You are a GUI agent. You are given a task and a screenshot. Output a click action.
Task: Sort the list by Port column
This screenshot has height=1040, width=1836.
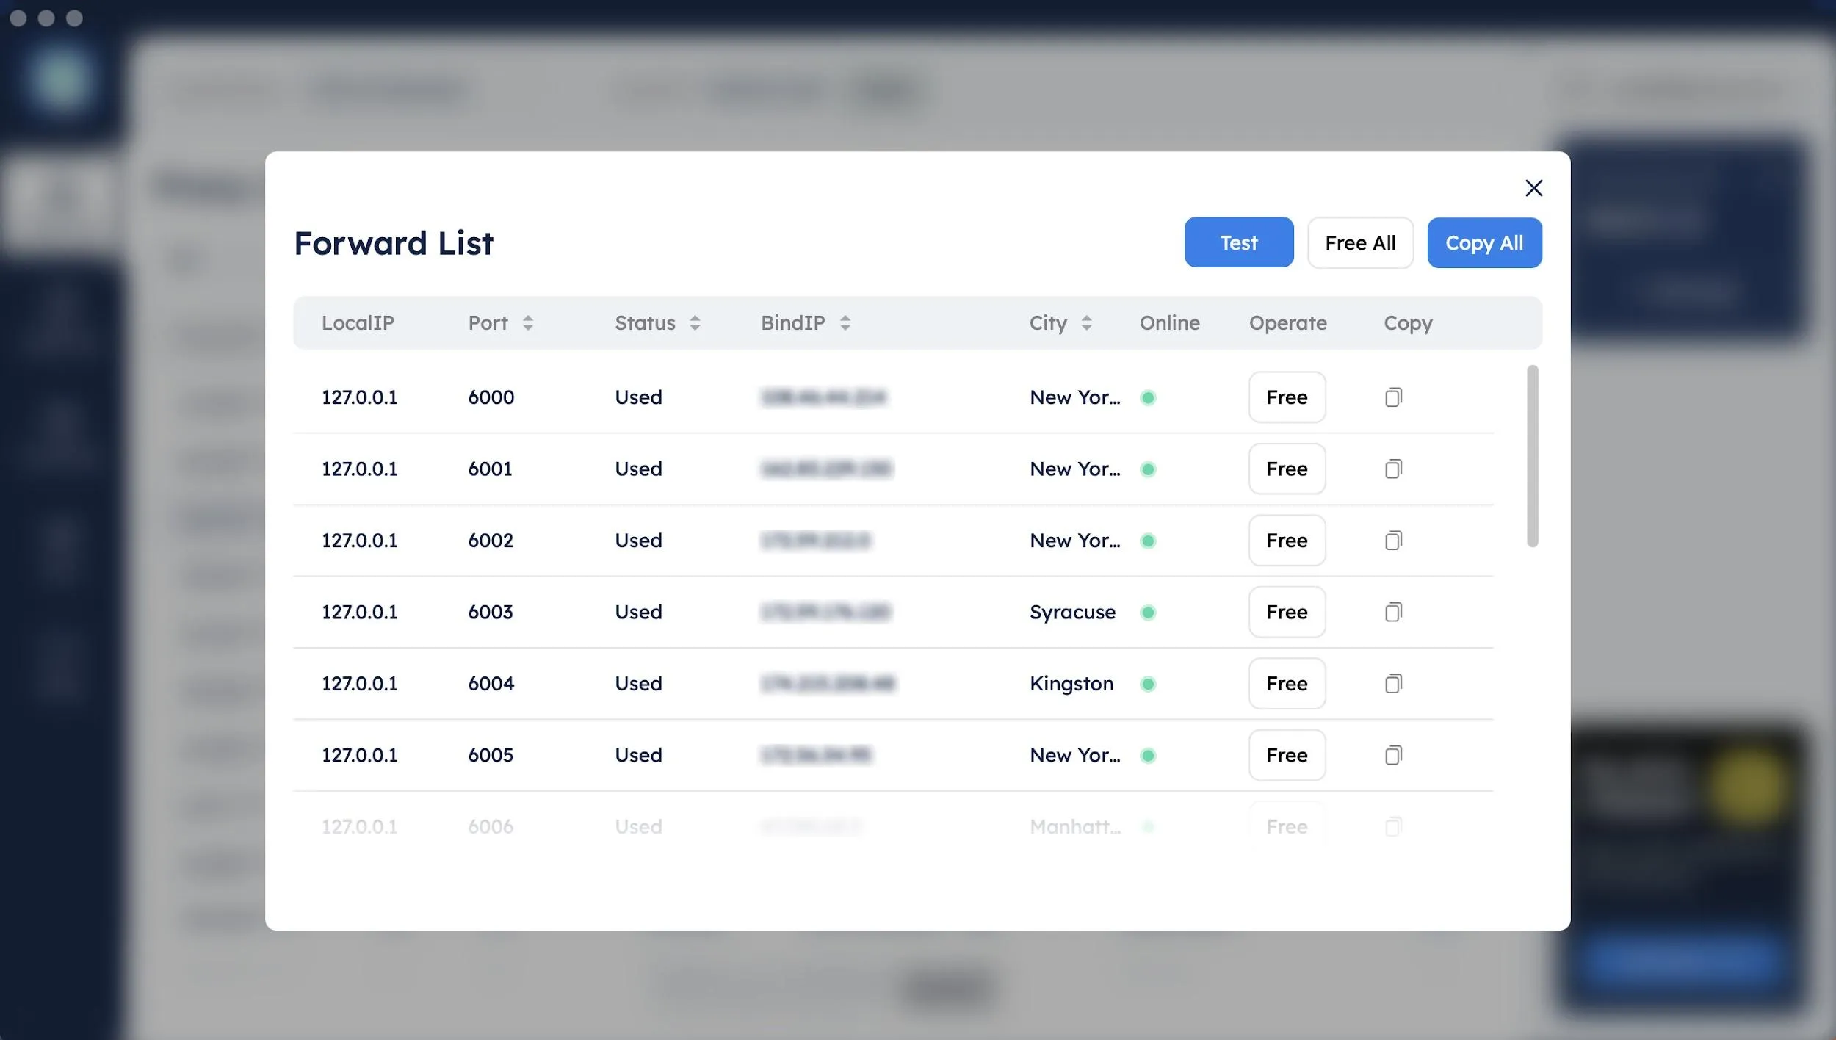527,323
